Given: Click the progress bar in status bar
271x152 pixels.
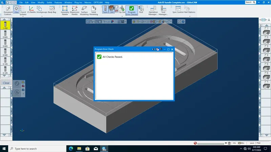Looking at the screenshot, I should (210, 144).
